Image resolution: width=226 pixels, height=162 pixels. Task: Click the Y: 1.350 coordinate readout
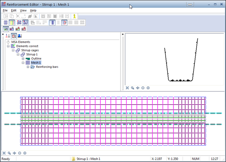(173, 159)
